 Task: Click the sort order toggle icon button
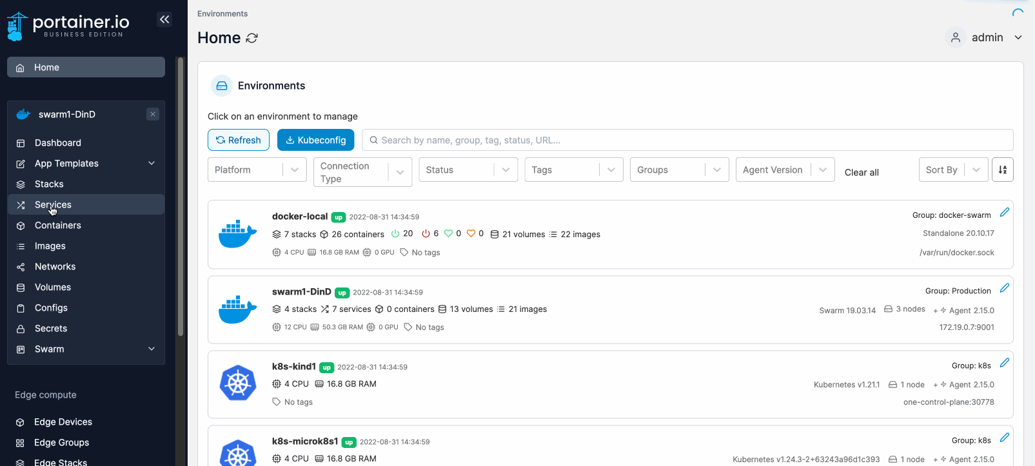pyautogui.click(x=1002, y=170)
